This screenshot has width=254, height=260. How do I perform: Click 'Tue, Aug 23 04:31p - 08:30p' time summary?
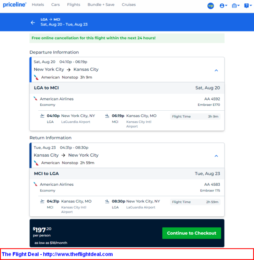point(61,147)
